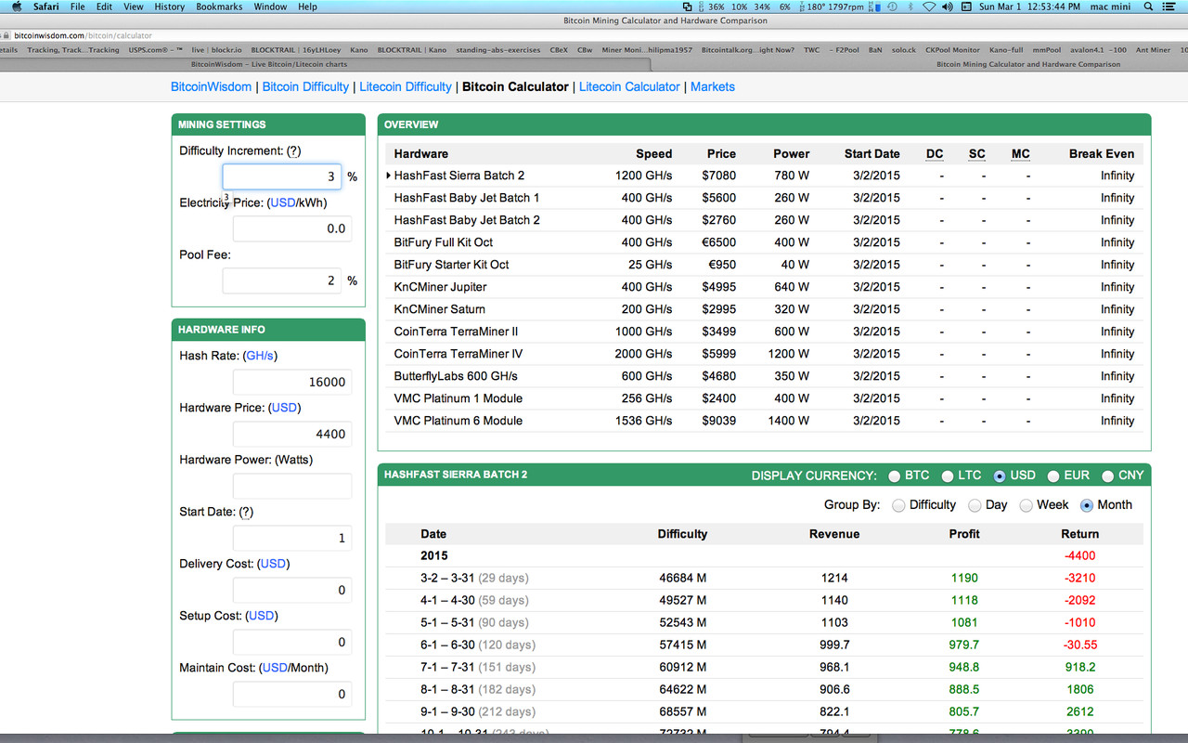Click Electricity Price input field
Screen dimensions: 1188x743
(292, 228)
